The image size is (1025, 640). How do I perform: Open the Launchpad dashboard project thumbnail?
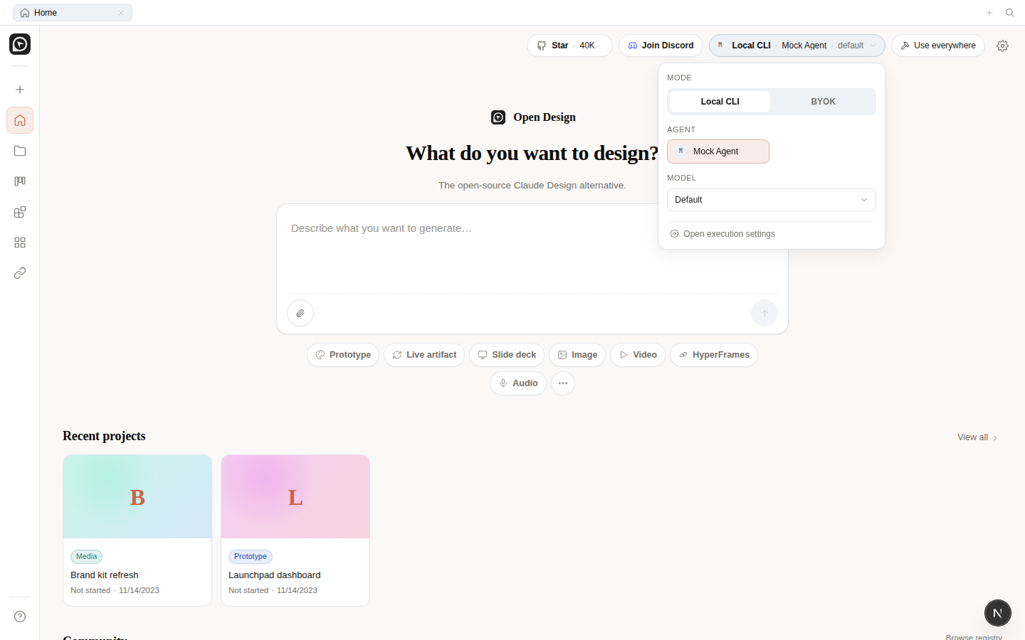pos(295,497)
